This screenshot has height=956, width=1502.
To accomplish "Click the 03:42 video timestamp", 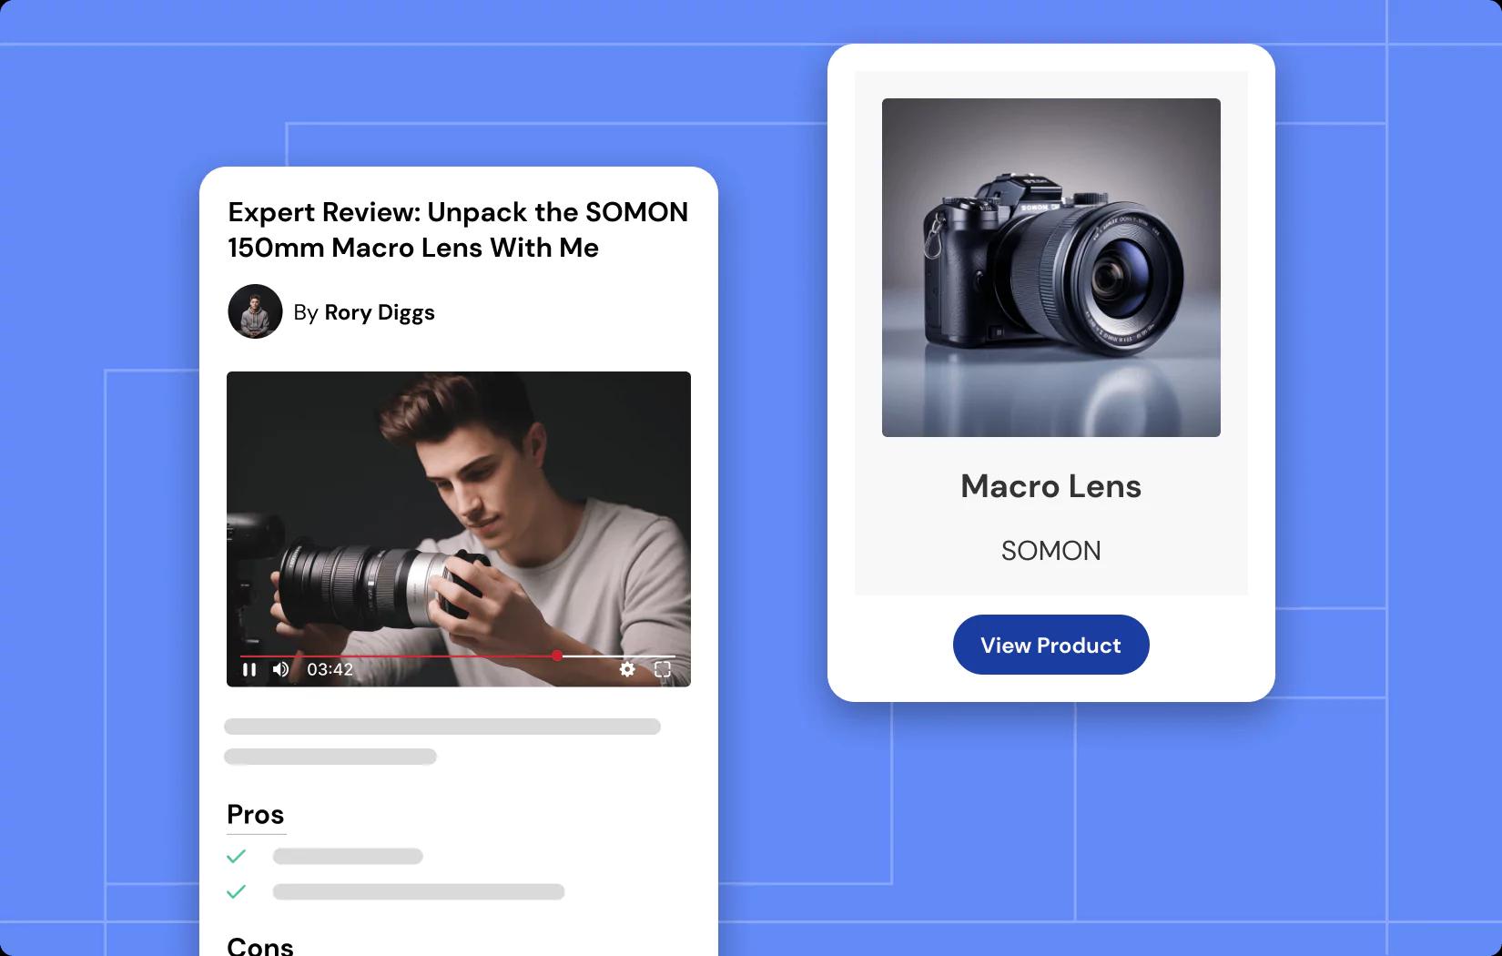I will [x=330, y=670].
